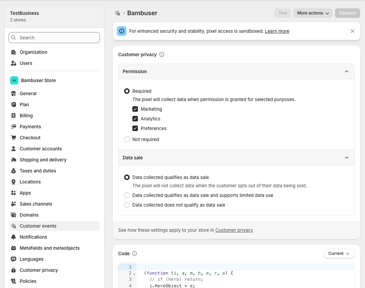Screen dimensions: 365x288
Task: Open the Customer privacy link below settings
Action: click(234, 230)
